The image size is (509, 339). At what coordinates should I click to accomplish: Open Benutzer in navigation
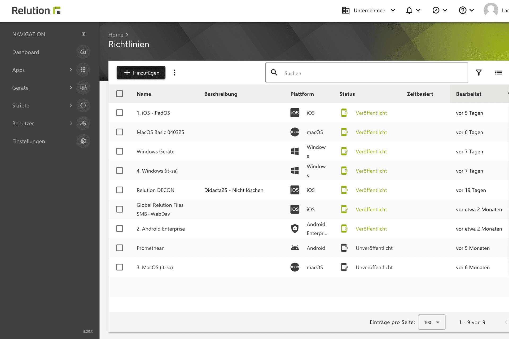coord(23,123)
